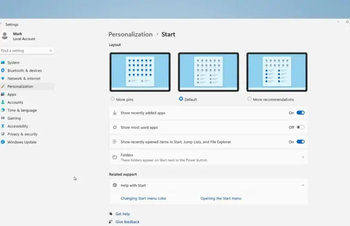Click Mark's user profile avatar
The image size is (350, 226).
[5, 36]
